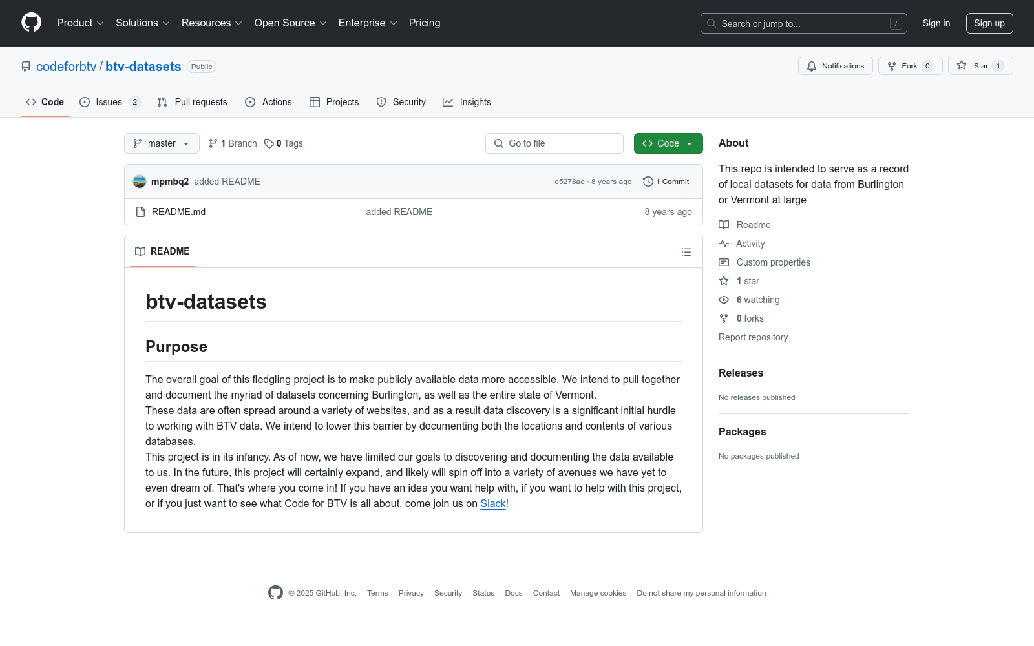This screenshot has width=1034, height=646.
Task: Open the Packages heading link
Action: tap(743, 432)
